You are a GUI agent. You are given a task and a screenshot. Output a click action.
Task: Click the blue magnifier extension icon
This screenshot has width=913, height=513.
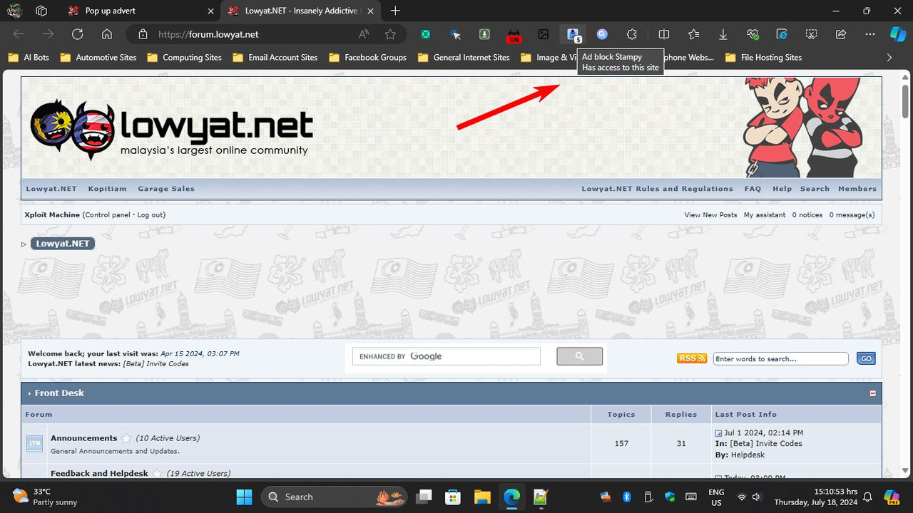tap(603, 34)
